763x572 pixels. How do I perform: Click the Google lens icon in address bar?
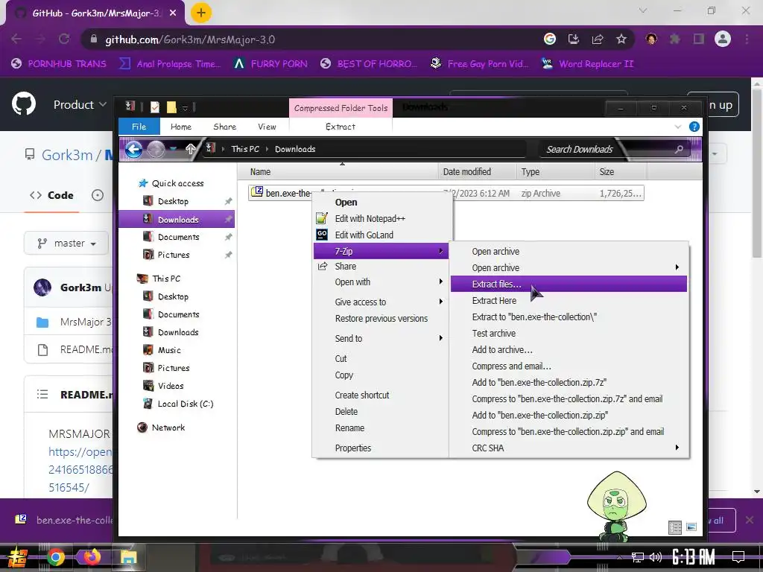(x=549, y=39)
